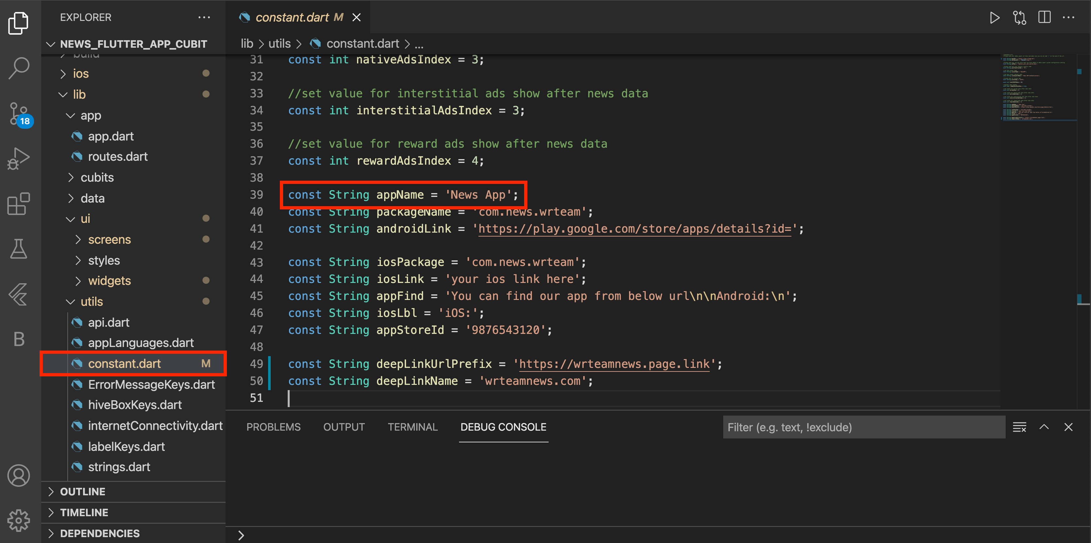Collapse the lib folder

(79, 94)
